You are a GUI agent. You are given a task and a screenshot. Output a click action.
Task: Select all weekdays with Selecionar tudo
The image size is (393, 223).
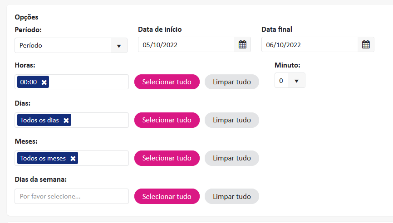(x=167, y=196)
